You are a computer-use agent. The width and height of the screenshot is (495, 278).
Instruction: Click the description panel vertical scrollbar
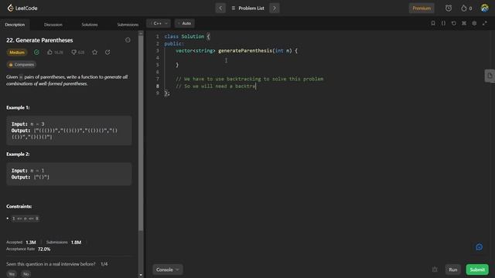point(141,132)
